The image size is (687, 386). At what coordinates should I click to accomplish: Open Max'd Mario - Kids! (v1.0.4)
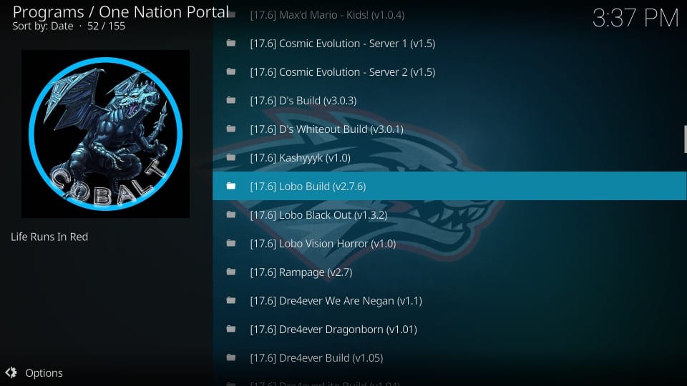449,15
